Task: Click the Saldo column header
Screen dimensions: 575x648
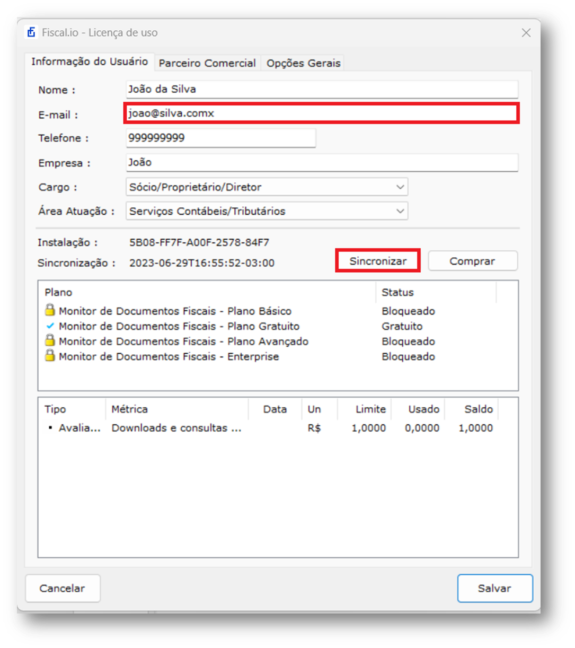Action: click(472, 409)
